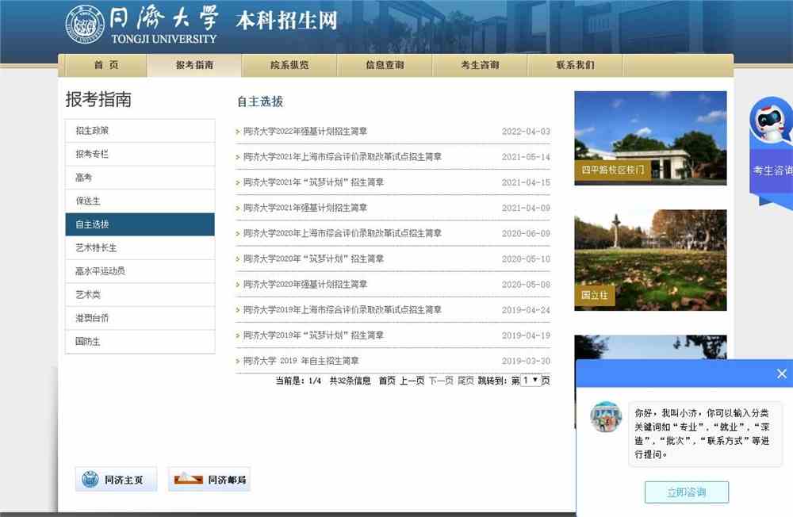Image resolution: width=793 pixels, height=517 pixels.
Task: Open 2019年“筑梦计划”招生简章 link
Action: point(313,335)
